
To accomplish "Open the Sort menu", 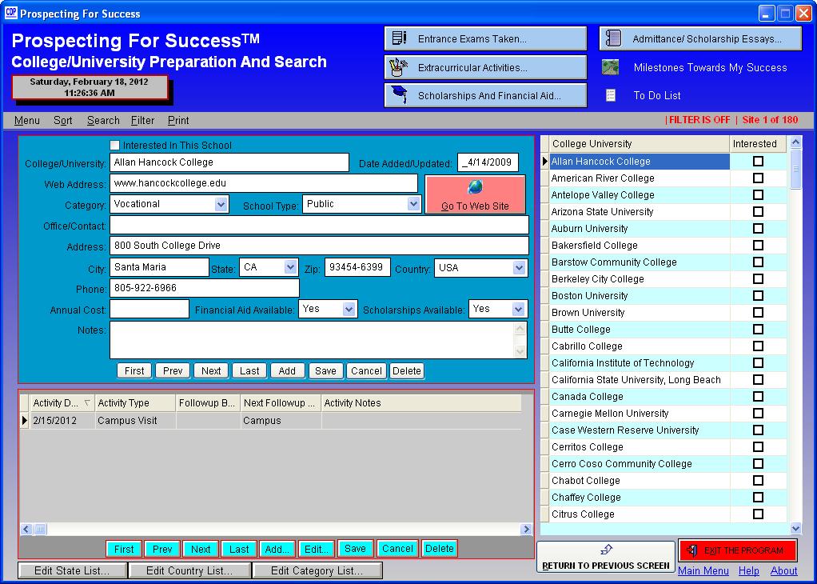I will (x=63, y=121).
